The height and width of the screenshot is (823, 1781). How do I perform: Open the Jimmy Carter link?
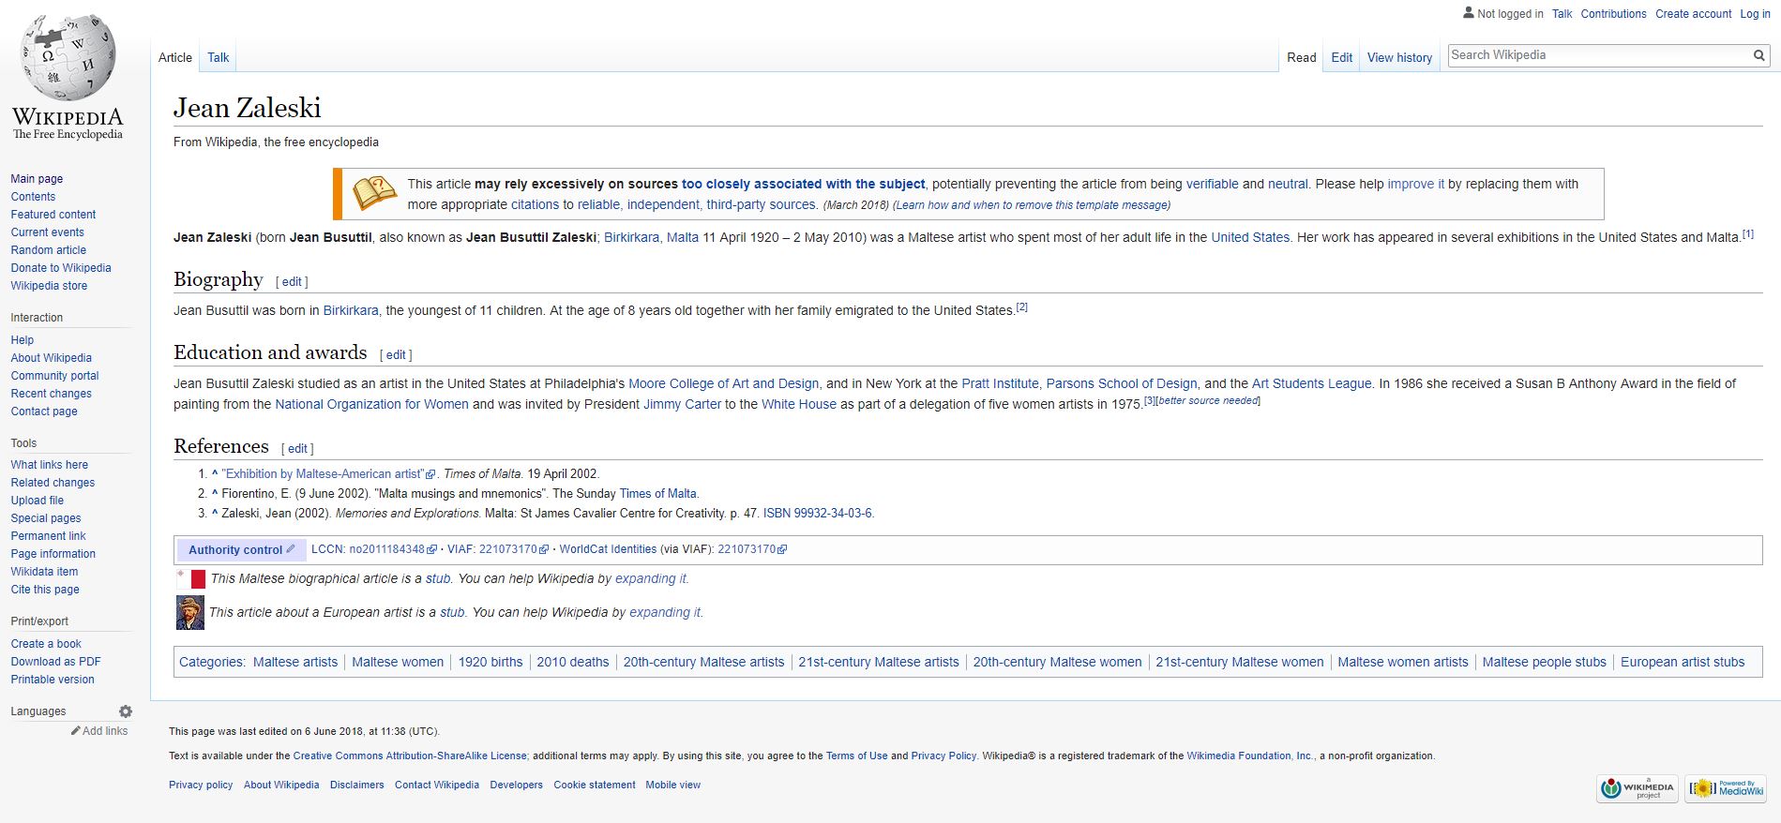point(682,404)
